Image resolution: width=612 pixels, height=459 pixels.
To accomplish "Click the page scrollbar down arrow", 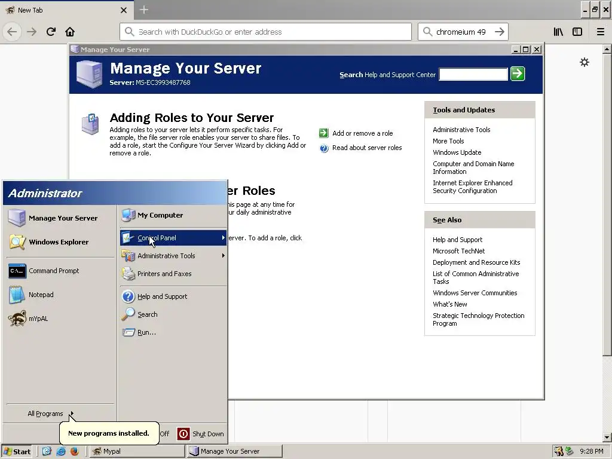I will (607, 437).
